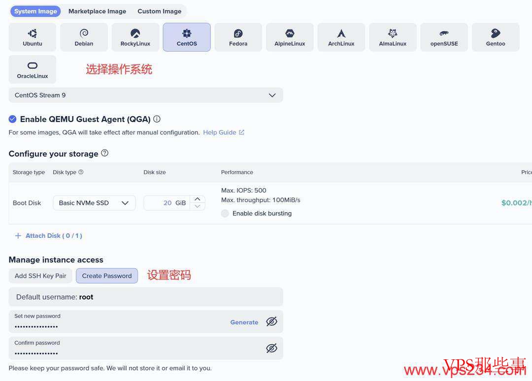Click the Generate password link
Image resolution: width=532 pixels, height=381 pixels.
point(244,322)
